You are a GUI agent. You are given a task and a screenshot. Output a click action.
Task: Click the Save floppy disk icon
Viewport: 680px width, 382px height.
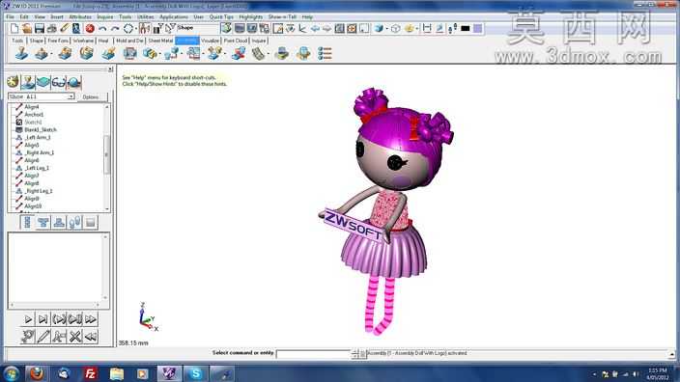point(40,29)
